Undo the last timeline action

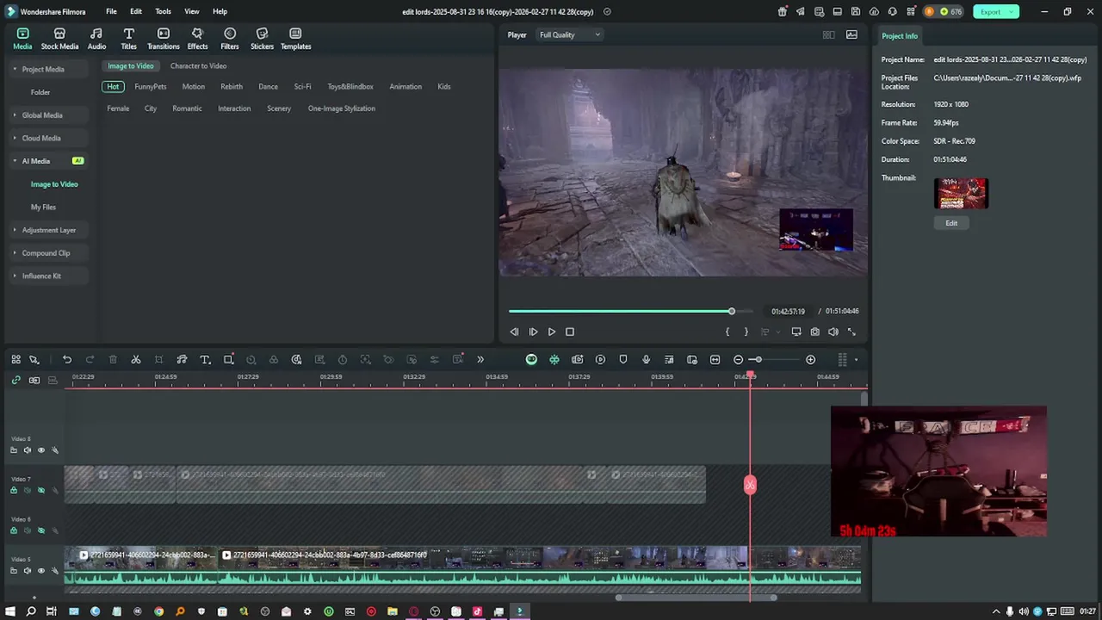click(67, 359)
